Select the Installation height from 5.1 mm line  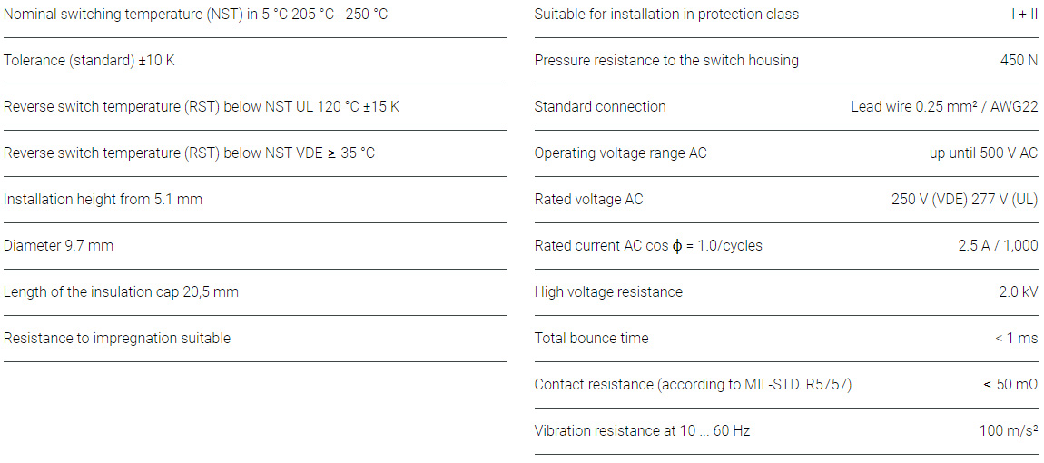pyautogui.click(x=103, y=200)
